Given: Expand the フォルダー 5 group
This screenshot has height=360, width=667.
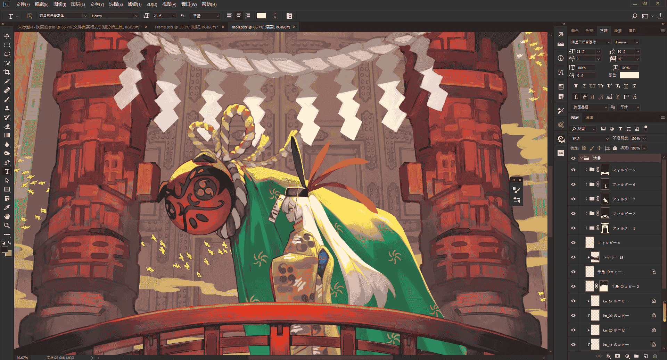Looking at the screenshot, I should point(586,170).
